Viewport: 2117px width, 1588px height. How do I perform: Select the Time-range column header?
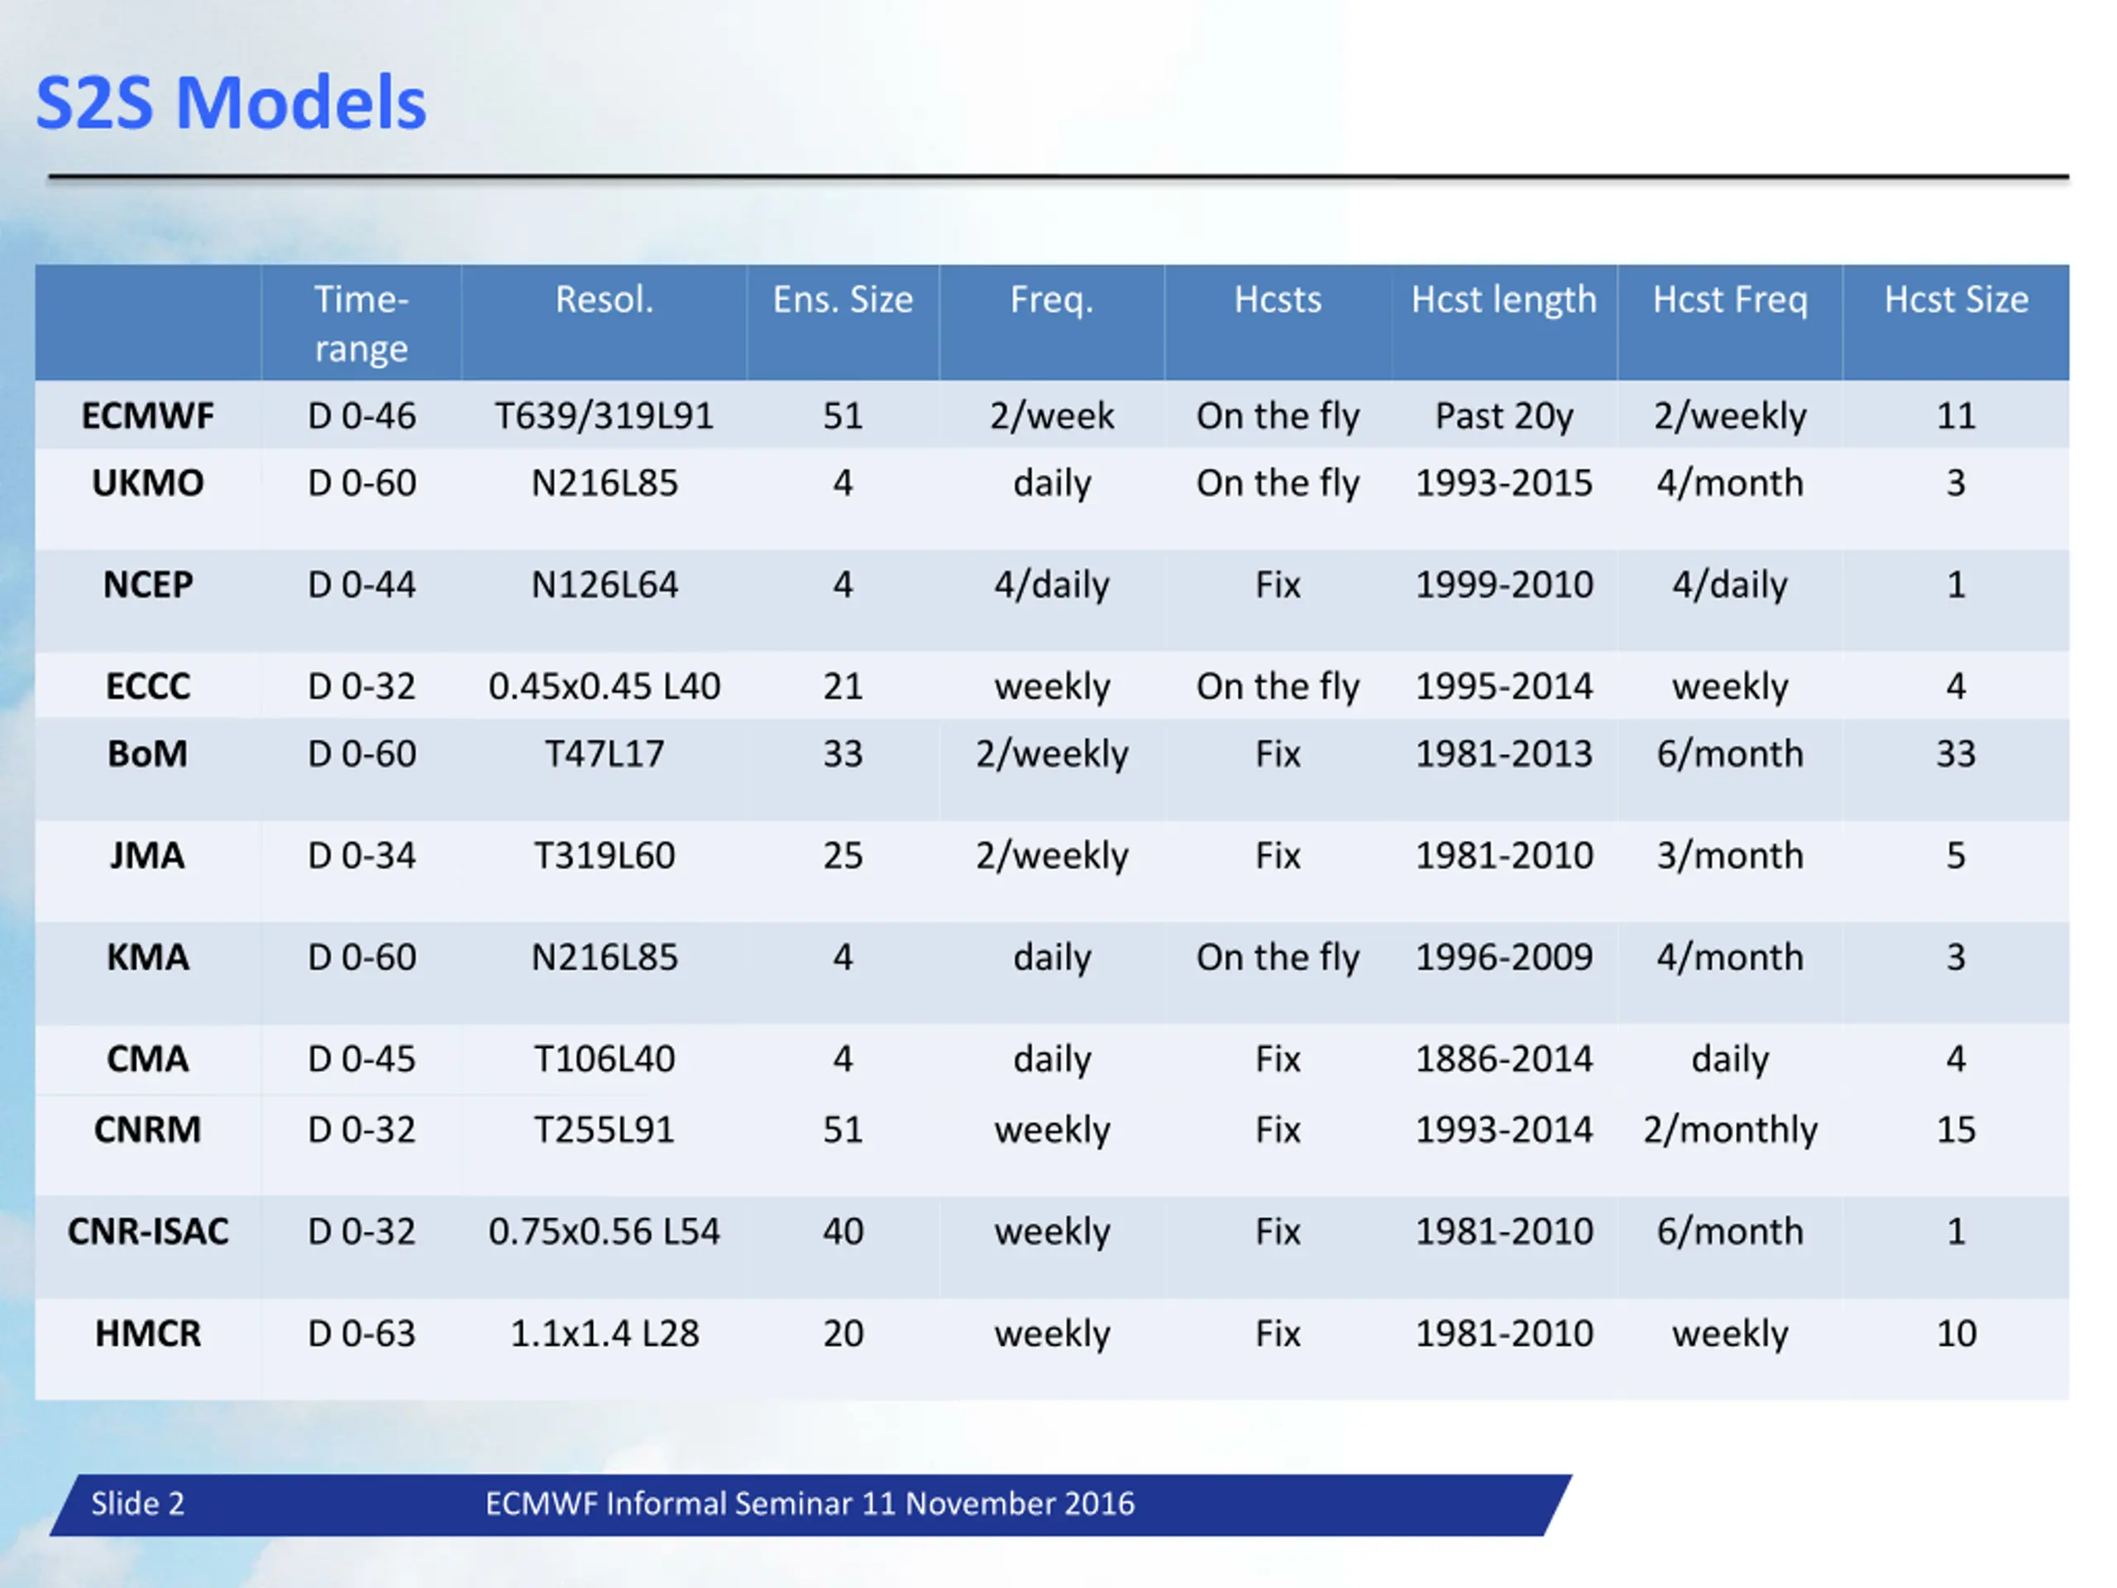[x=361, y=323]
